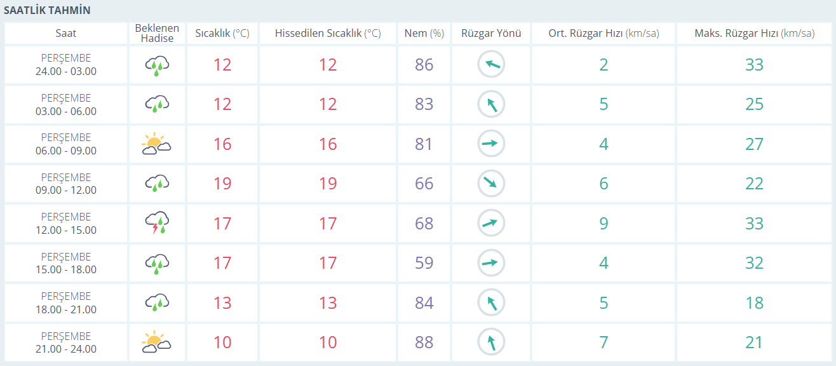This screenshot has height=366, width=836.
Task: Click the SAATLİK TAHMİN section title
Action: [x=47, y=11]
